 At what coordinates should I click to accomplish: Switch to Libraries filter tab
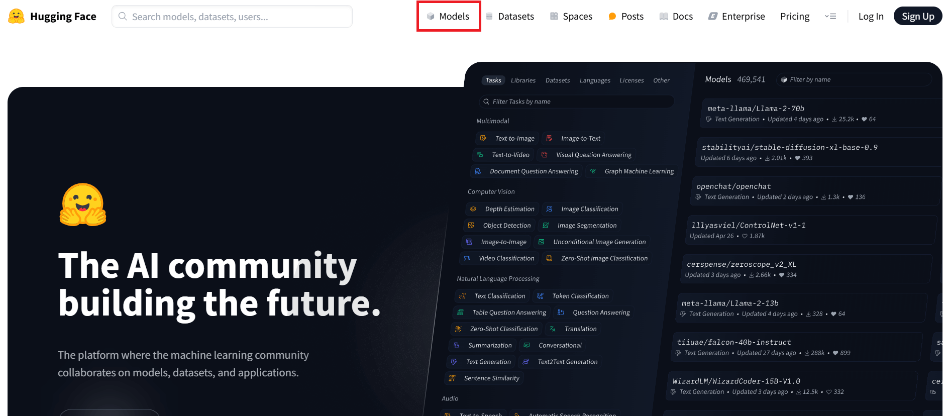(x=523, y=80)
